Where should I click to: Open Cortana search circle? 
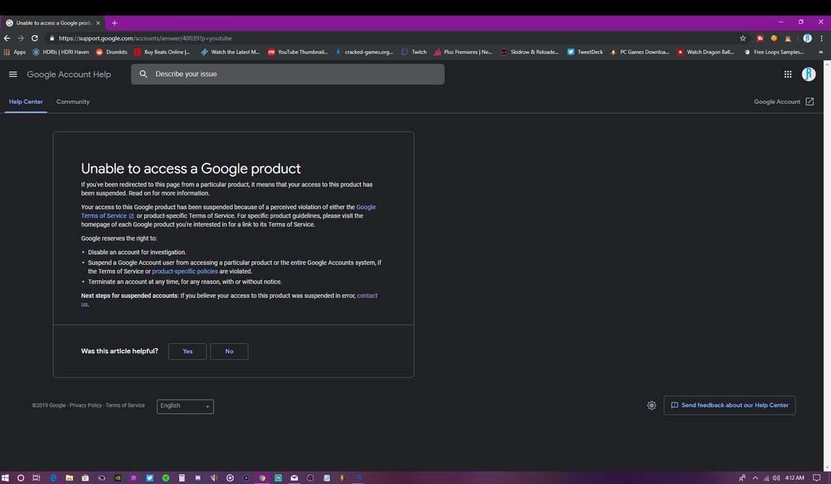click(21, 478)
